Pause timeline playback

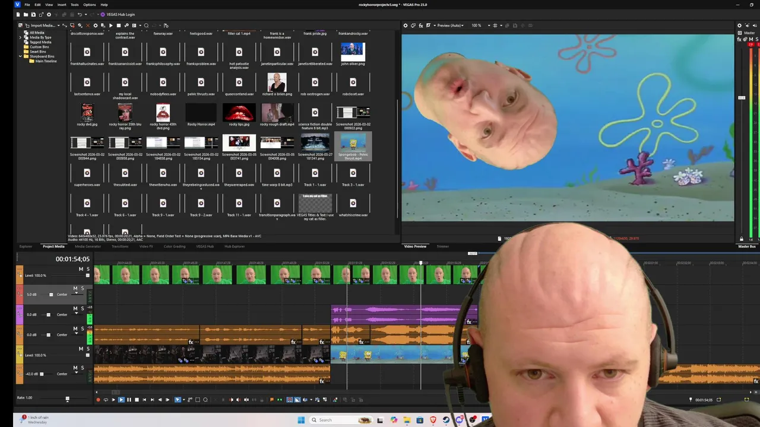point(129,400)
